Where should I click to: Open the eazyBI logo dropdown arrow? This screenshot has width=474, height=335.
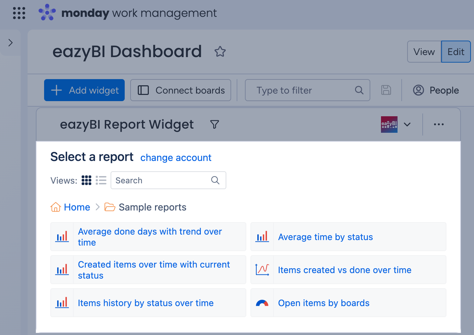pyautogui.click(x=407, y=125)
